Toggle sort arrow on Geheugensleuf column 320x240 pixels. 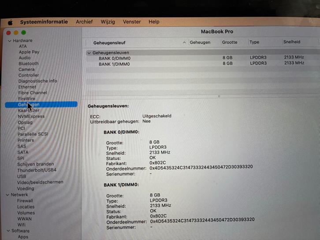[x=184, y=42]
